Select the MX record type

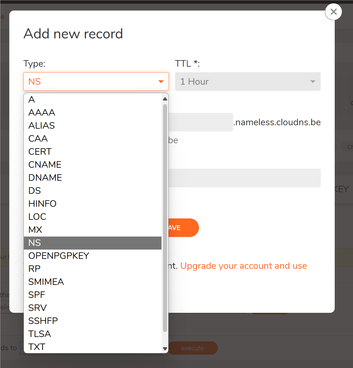click(93, 230)
